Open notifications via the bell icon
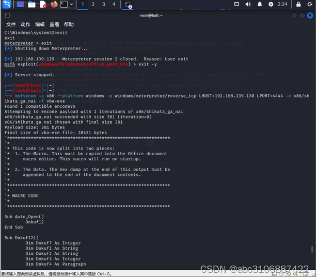Image resolution: width=317 pixels, height=278 pixels. (260, 4)
